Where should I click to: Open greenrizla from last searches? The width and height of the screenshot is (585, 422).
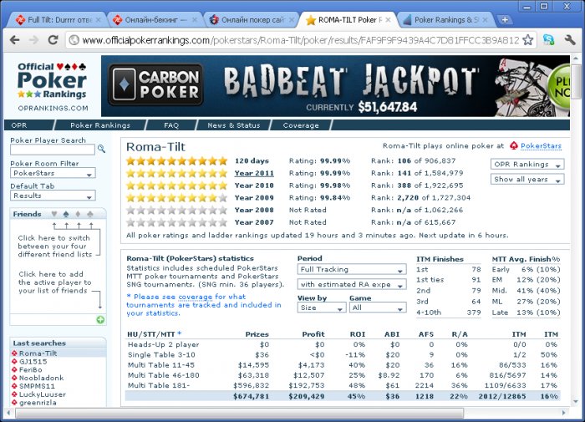(38, 403)
